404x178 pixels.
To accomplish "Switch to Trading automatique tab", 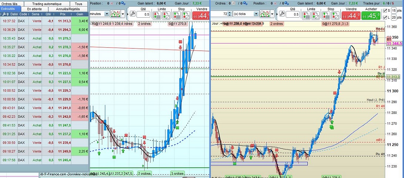I will (x=47, y=4).
